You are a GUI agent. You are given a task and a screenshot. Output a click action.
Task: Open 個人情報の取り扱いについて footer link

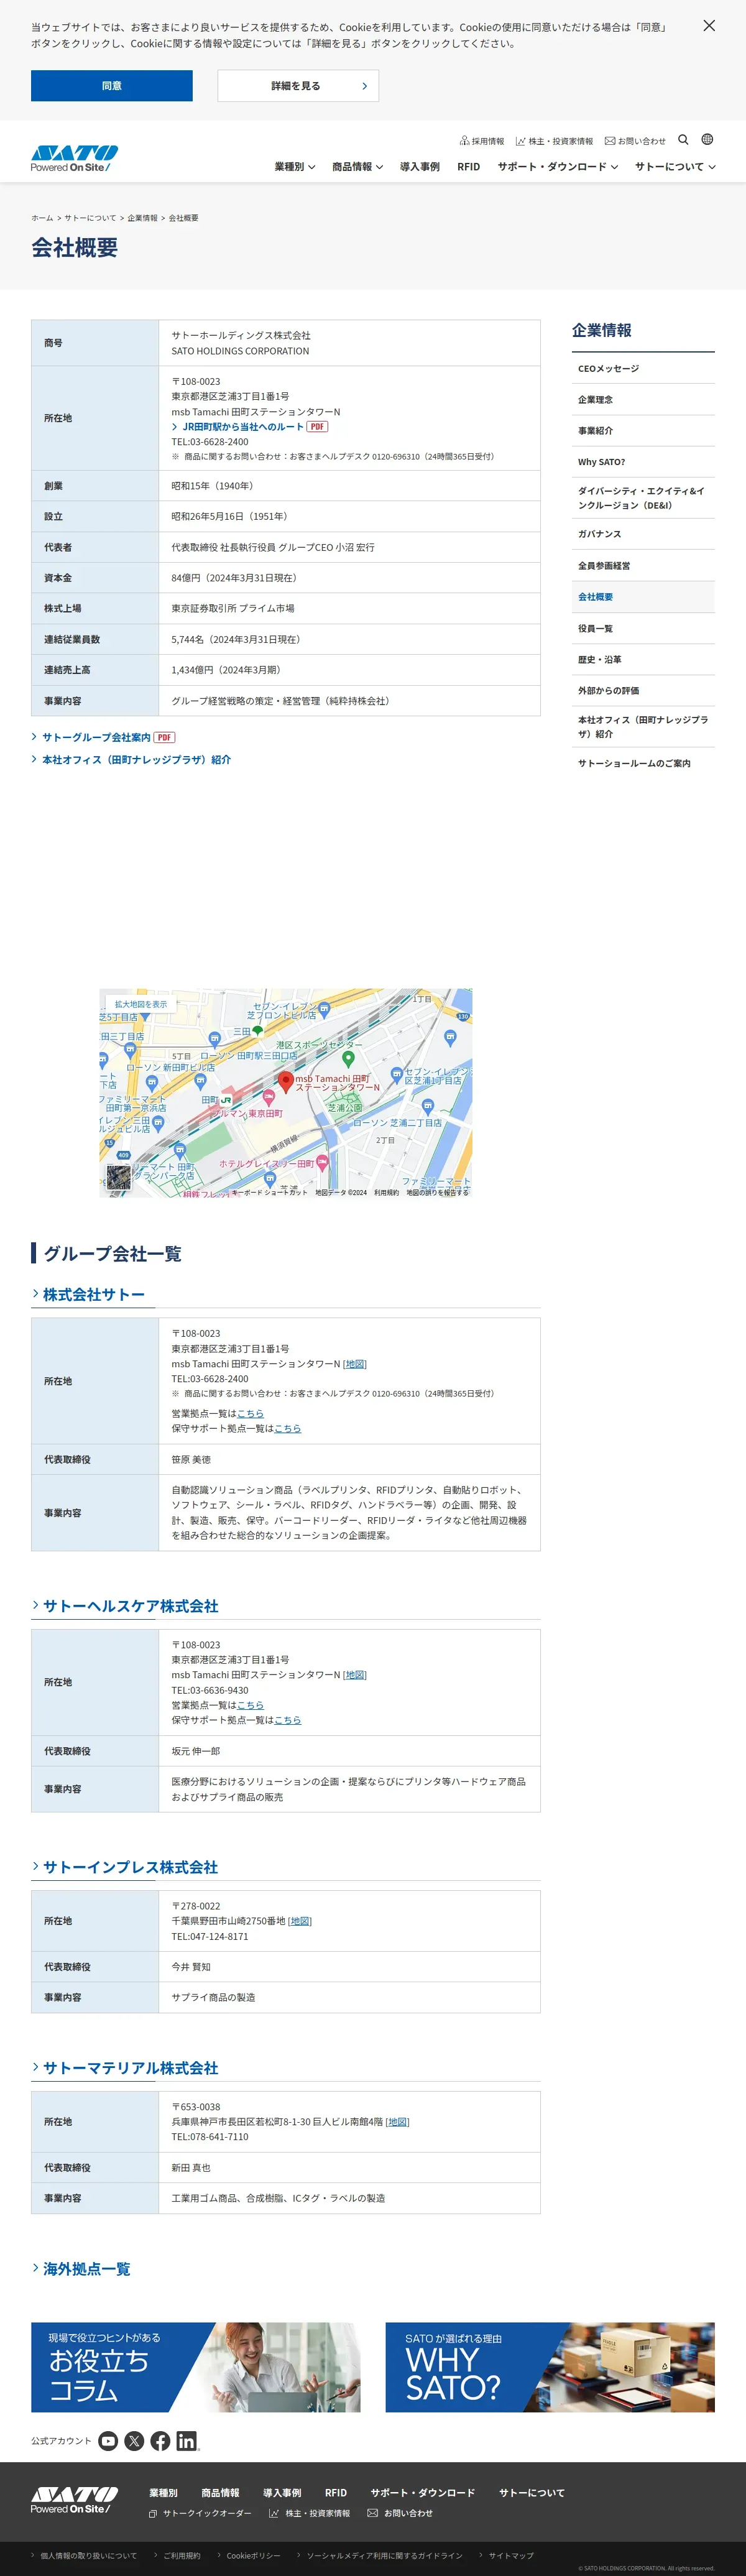point(84,2555)
